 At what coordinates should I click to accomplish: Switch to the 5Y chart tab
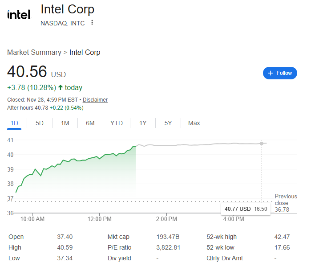(x=168, y=123)
